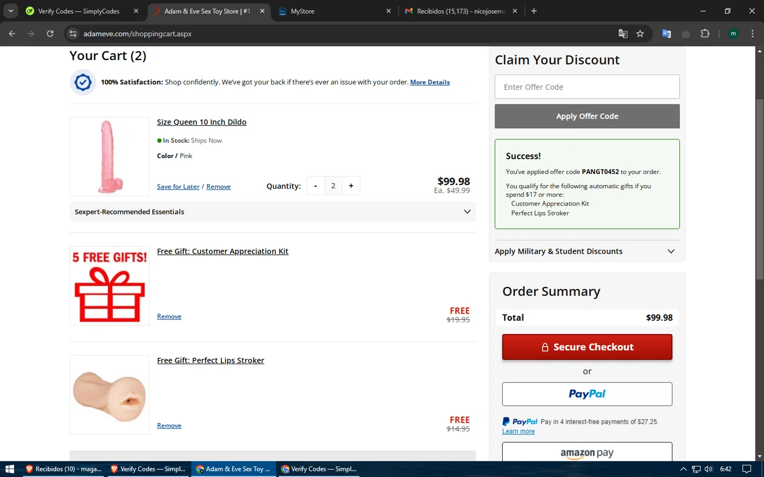
Task: Open the notification center icon
Action: tap(747, 469)
